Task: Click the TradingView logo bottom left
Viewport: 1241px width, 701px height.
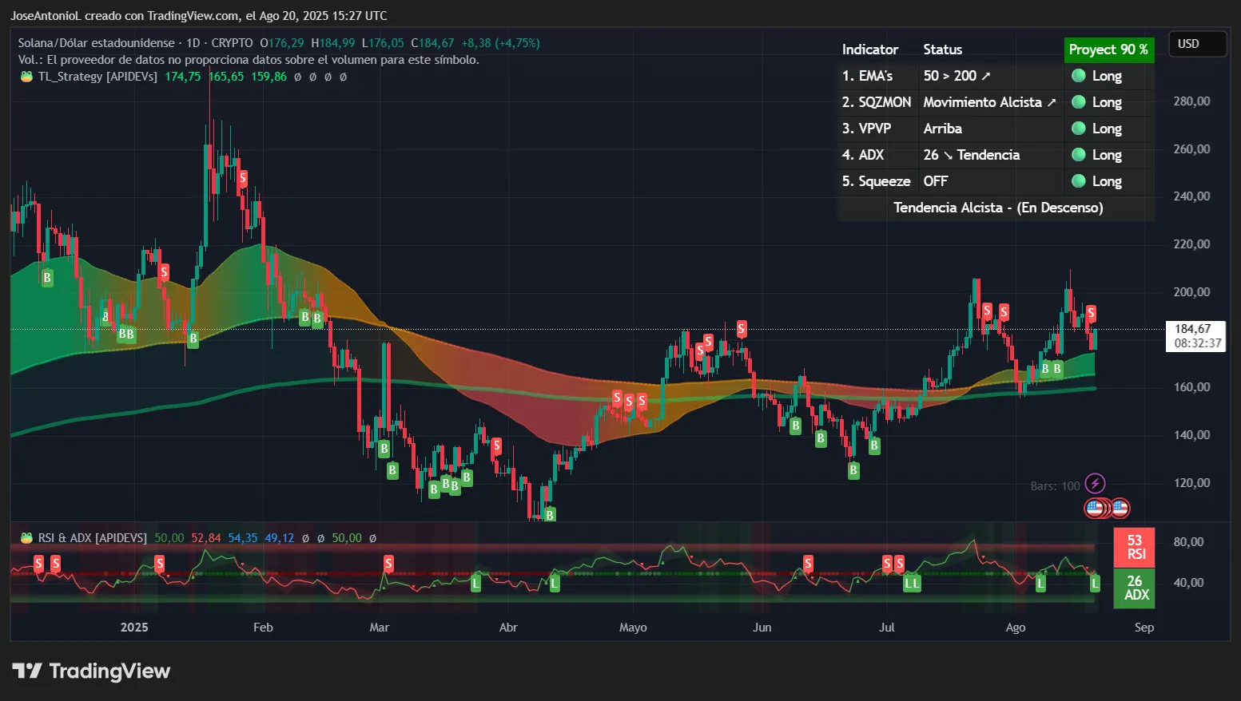Action: [x=92, y=671]
